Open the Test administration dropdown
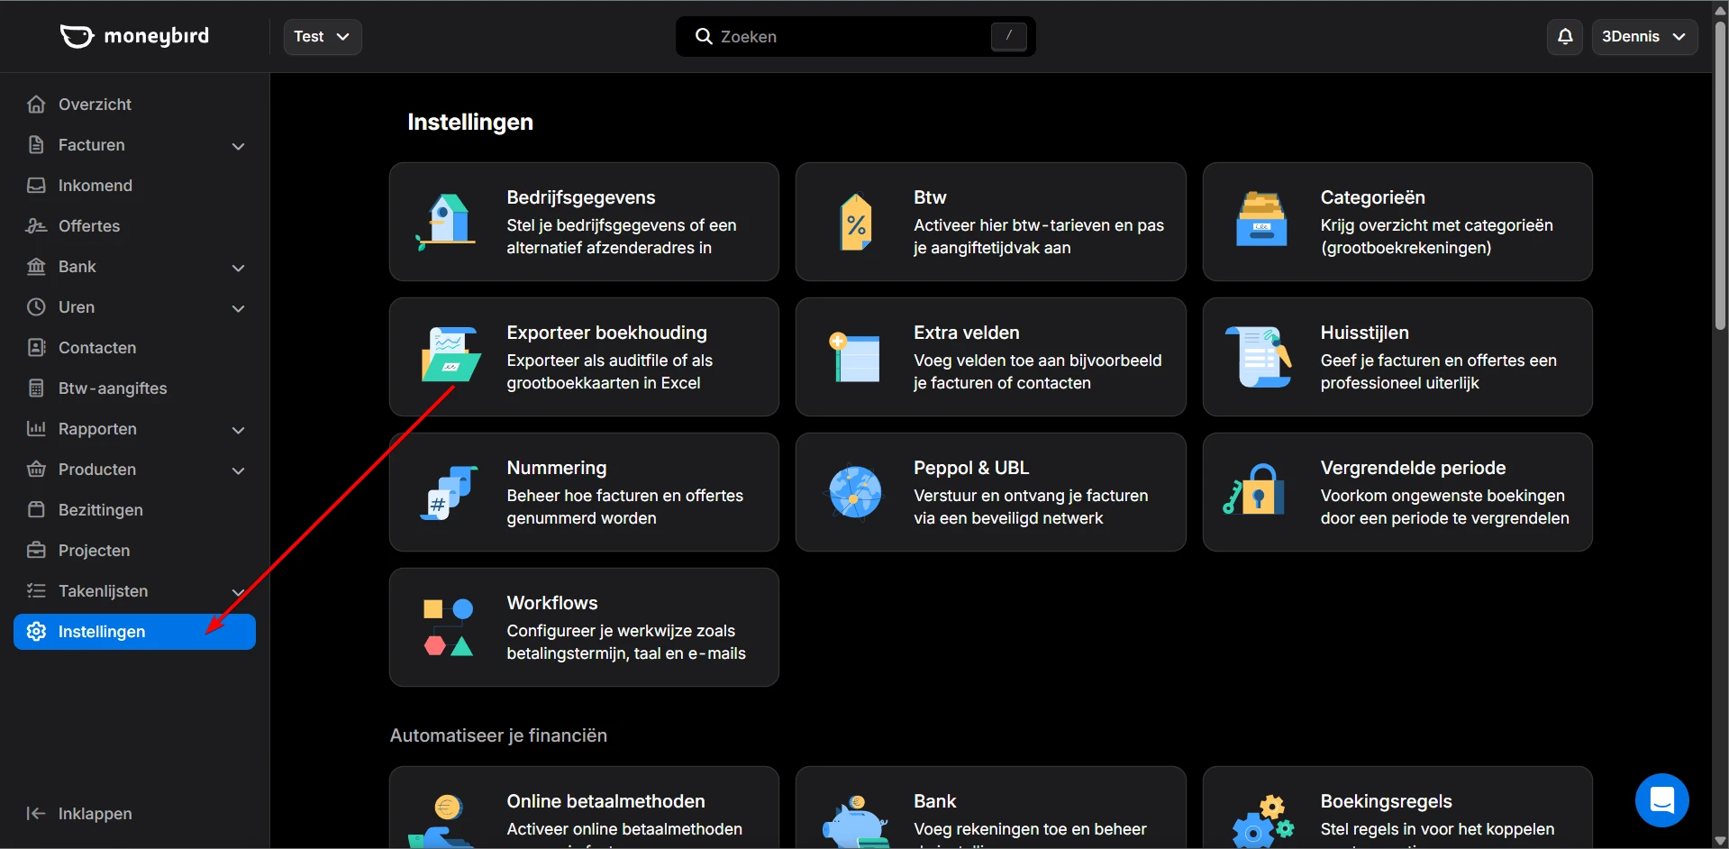The image size is (1729, 849). click(x=322, y=37)
